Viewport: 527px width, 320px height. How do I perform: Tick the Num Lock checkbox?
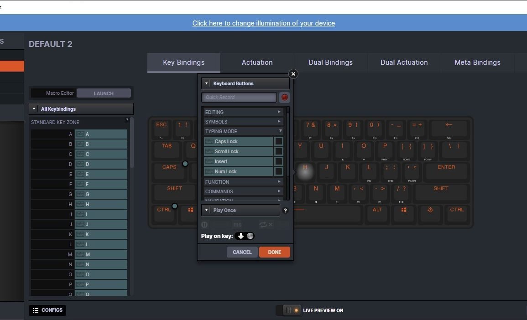(279, 171)
